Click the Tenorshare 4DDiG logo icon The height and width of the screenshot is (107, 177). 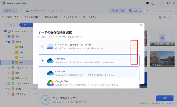tap(4, 3)
